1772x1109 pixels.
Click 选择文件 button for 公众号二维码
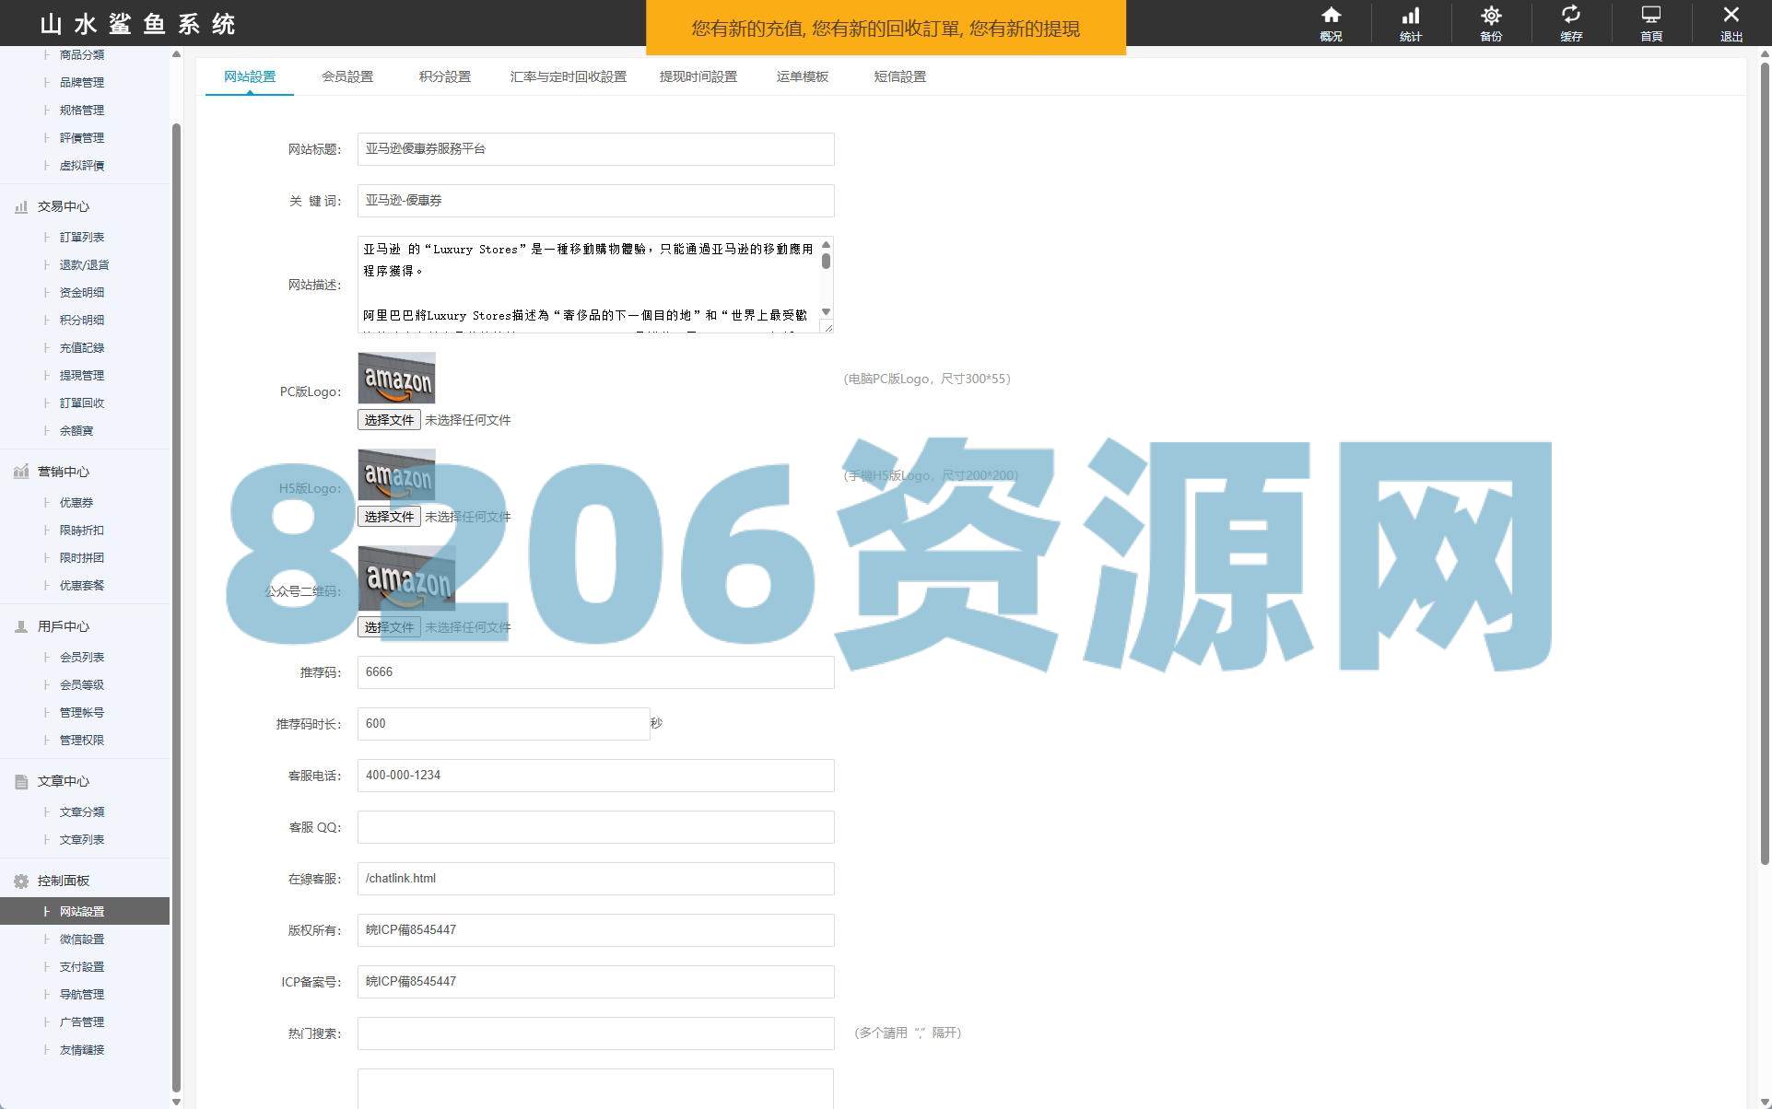tap(389, 627)
